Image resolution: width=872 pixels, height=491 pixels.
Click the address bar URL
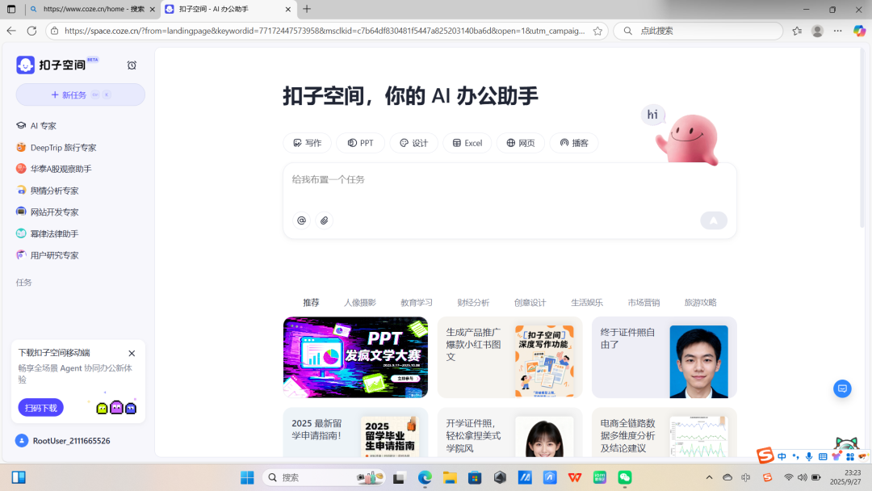tap(325, 31)
